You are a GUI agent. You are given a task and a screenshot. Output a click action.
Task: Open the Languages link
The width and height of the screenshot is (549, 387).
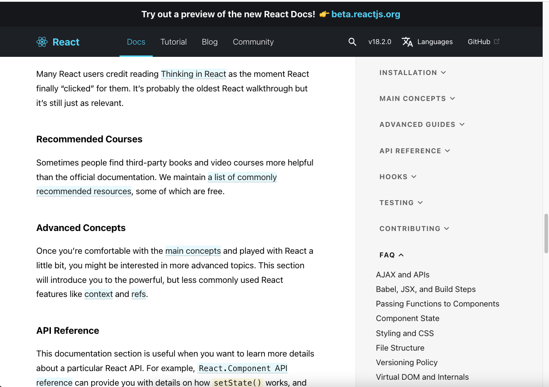pos(435,42)
